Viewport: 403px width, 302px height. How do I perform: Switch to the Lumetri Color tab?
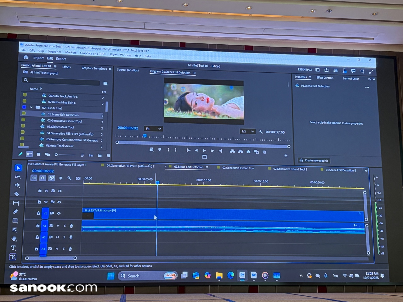351,79
